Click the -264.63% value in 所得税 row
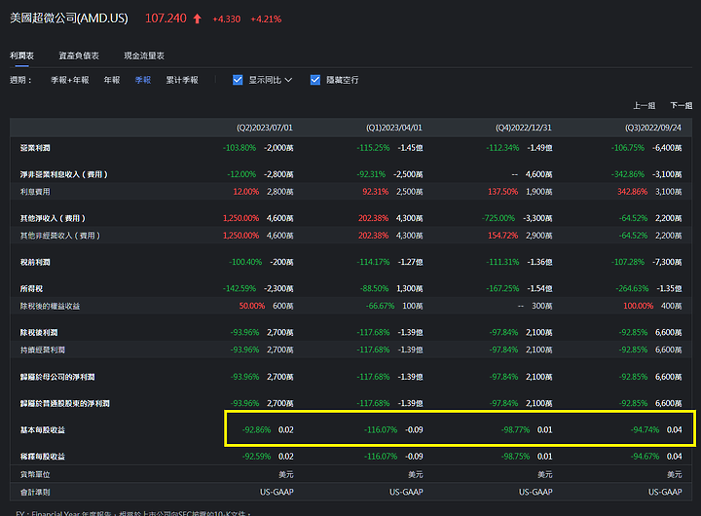Image resolution: width=701 pixels, height=516 pixels. click(x=632, y=289)
